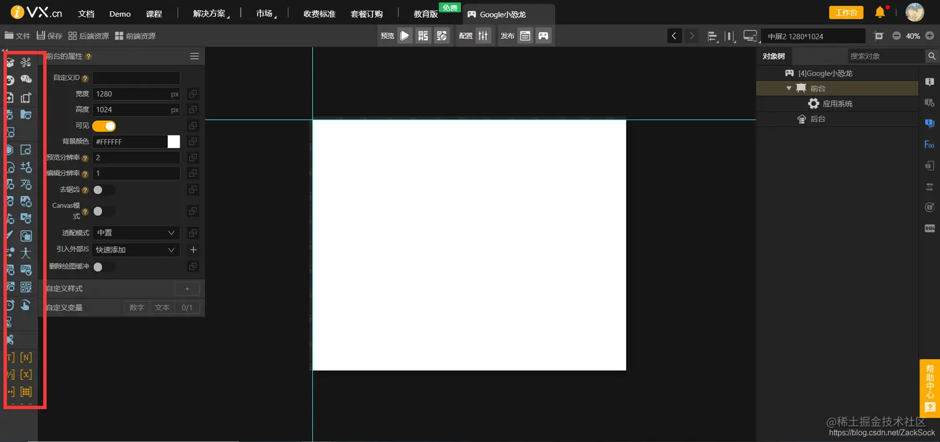940x442 pixels.
Task: Click the 自定义ID input field
Action: pos(136,78)
